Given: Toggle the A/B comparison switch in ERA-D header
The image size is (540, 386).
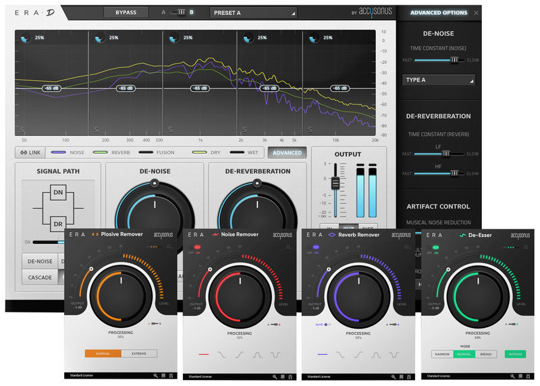Looking at the screenshot, I should point(179,12).
